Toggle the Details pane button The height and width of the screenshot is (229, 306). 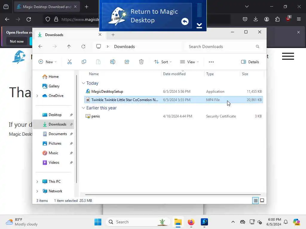[x=250, y=62]
